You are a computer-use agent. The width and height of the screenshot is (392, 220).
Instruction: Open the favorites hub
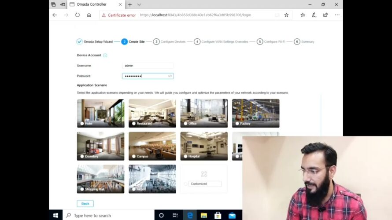[x=303, y=15]
